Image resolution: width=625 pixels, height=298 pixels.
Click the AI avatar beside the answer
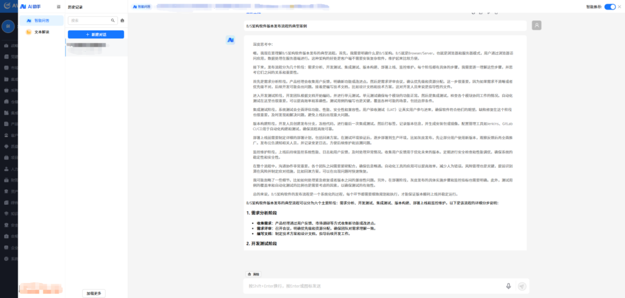pyautogui.click(x=230, y=40)
